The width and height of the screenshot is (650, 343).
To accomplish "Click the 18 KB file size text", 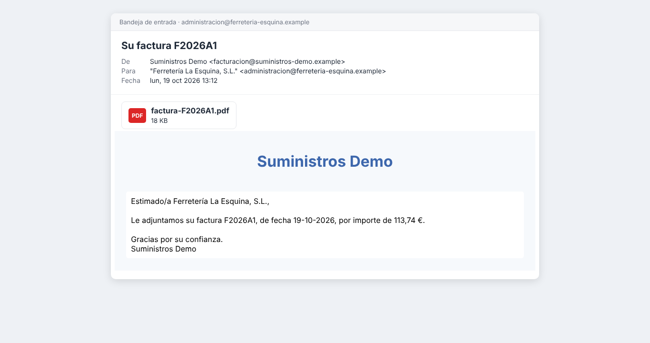I will click(x=159, y=121).
